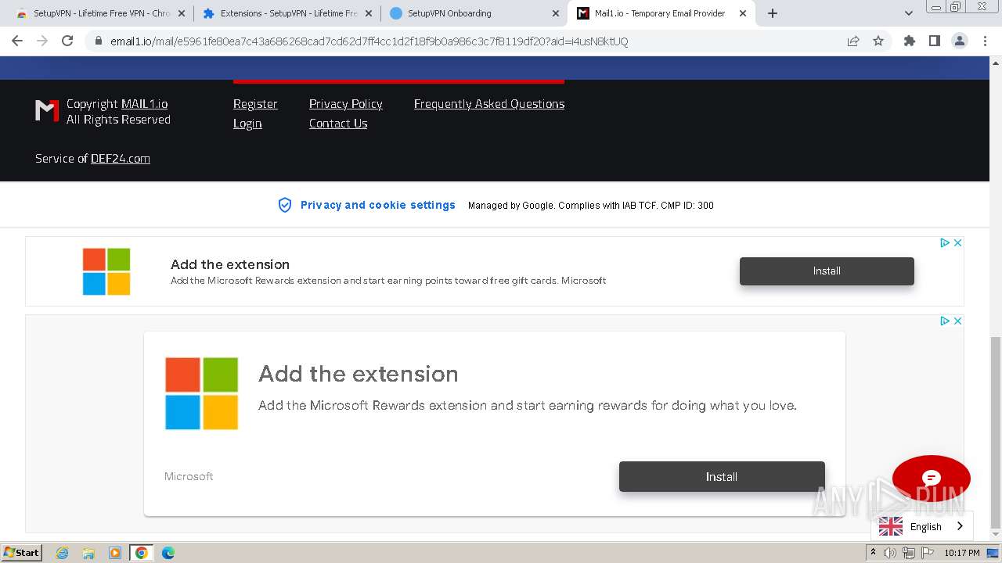
Task: Expand the English language selector
Action: point(922,526)
